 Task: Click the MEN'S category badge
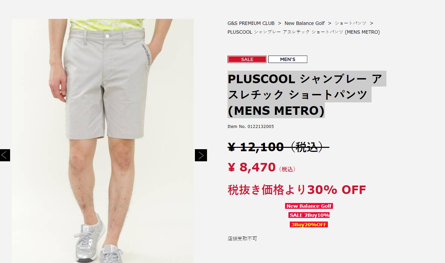tap(288, 59)
